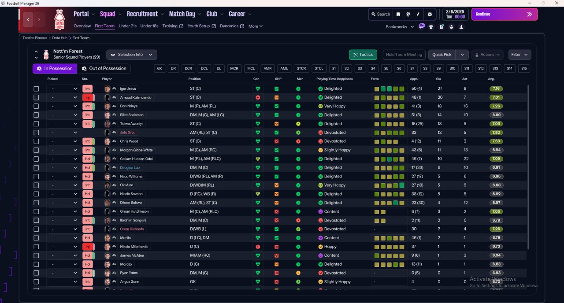Viewport: 564px width, 303px height.
Task: Click the Avg. column header
Action: coord(491,79)
